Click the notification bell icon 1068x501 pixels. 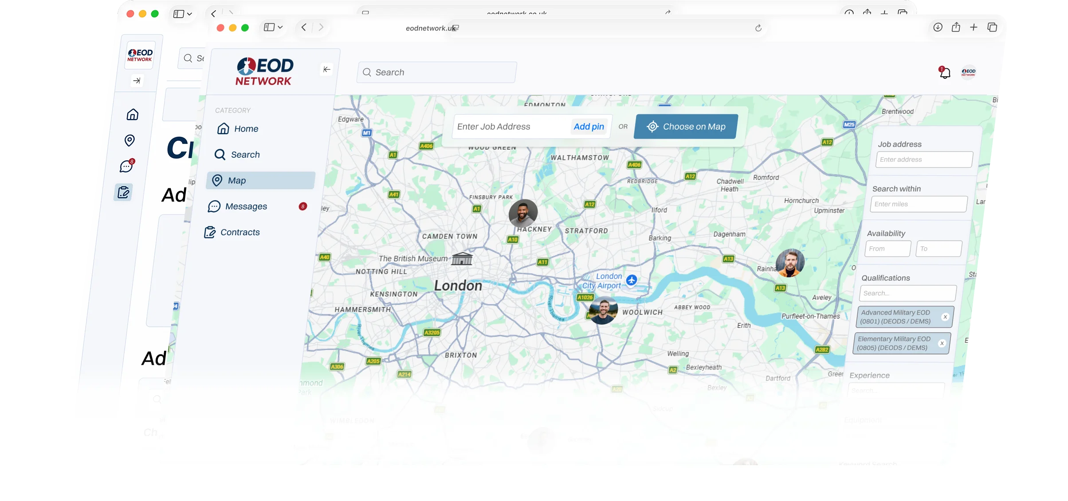coord(945,73)
